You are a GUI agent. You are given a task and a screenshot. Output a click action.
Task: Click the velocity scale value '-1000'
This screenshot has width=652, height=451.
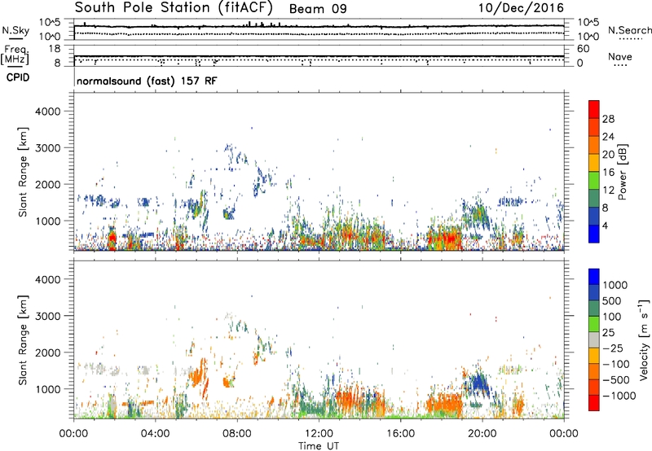619,396
